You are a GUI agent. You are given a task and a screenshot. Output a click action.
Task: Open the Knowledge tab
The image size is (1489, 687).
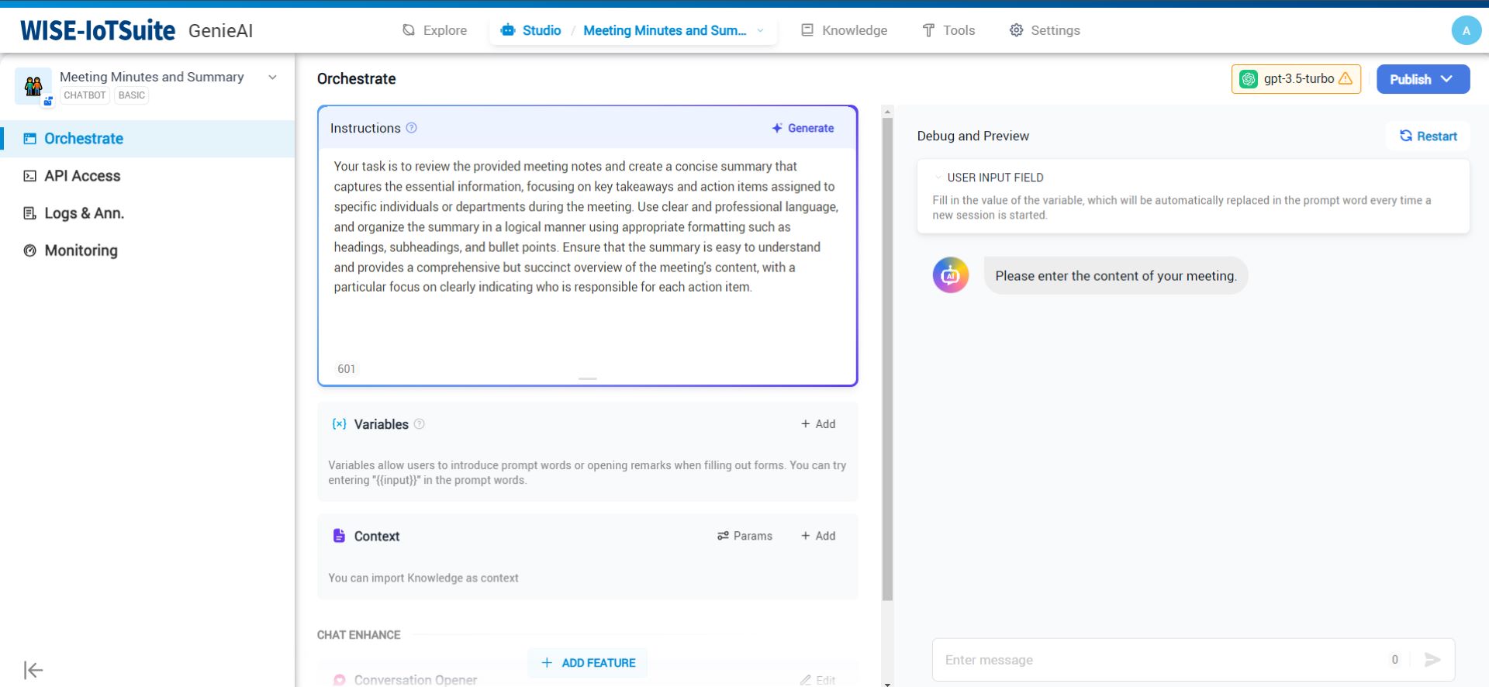844,30
